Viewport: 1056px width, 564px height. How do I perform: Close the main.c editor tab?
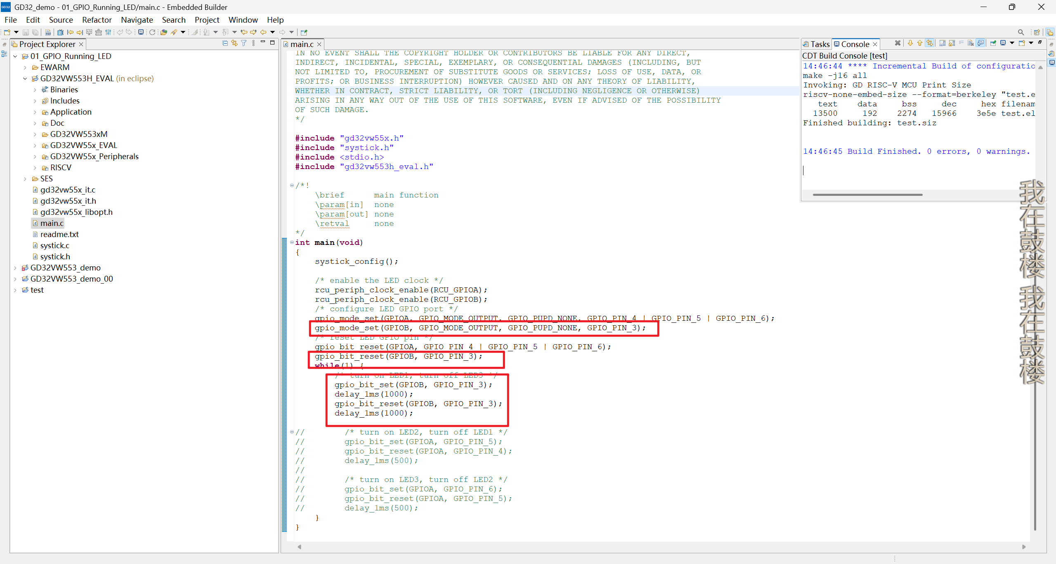click(x=319, y=45)
